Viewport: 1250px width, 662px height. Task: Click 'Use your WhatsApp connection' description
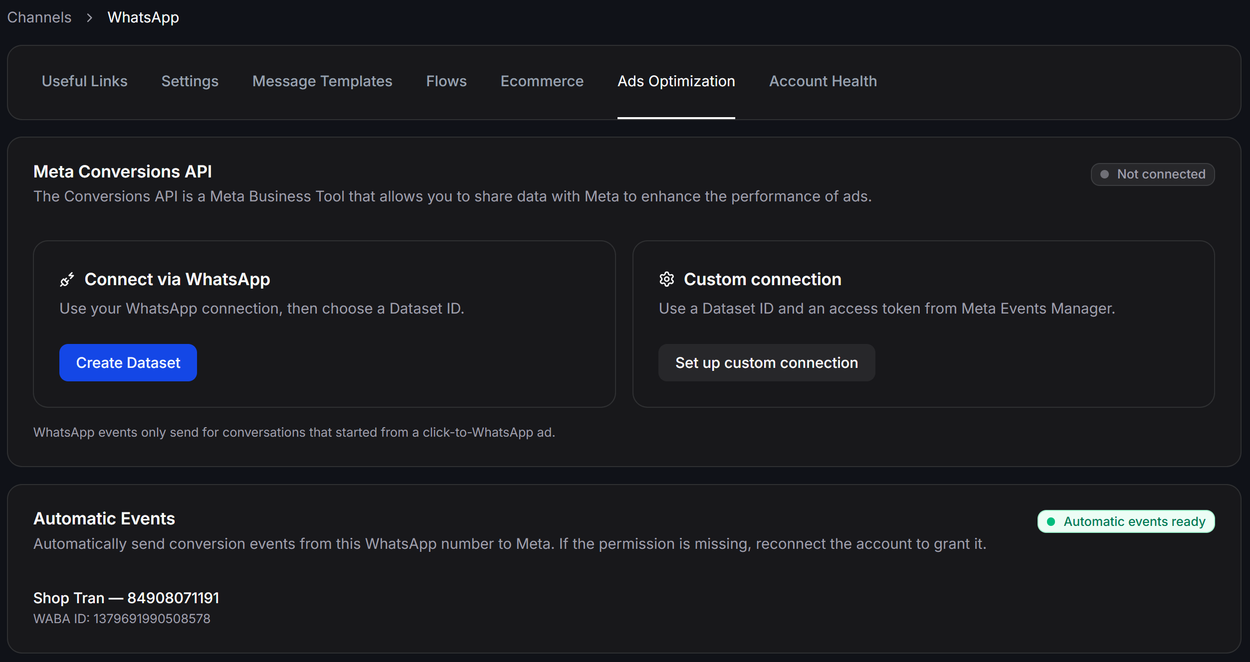[262, 309]
